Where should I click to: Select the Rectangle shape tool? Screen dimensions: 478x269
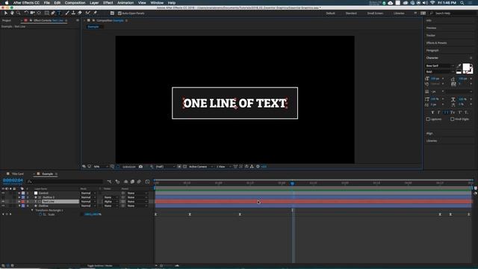point(46,13)
